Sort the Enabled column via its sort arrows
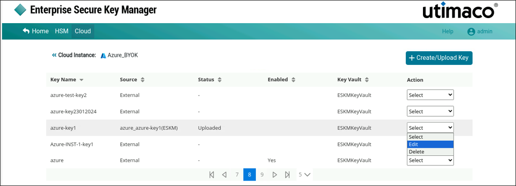 [x=293, y=79]
